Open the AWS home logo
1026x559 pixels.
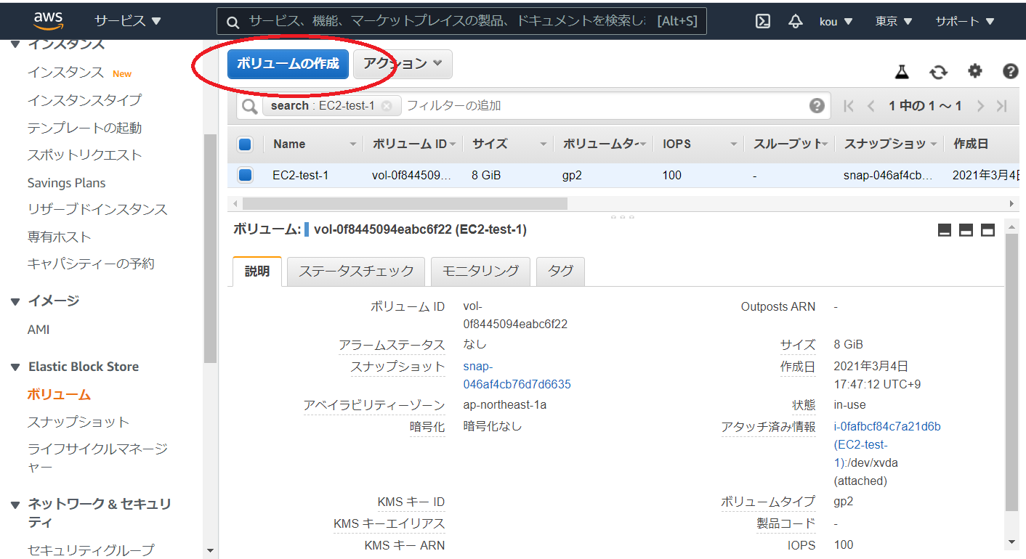(x=48, y=20)
